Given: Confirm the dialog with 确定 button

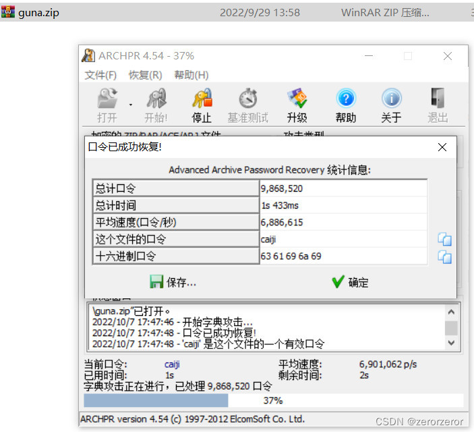Looking at the screenshot, I should (x=350, y=282).
